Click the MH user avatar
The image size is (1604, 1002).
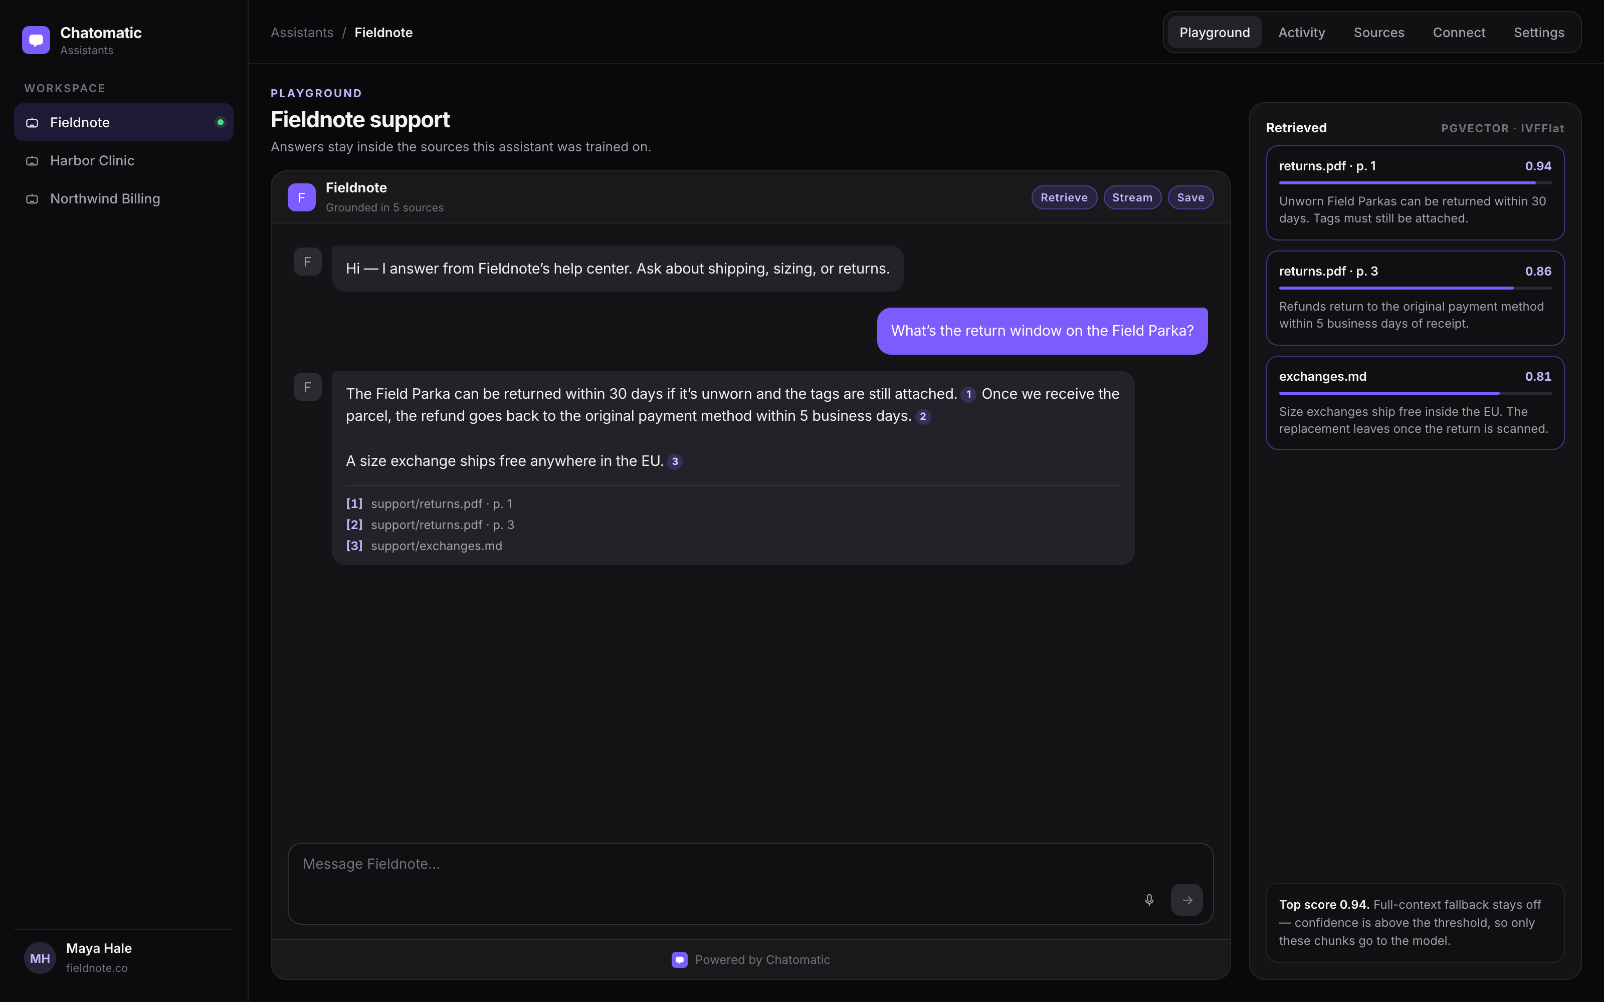click(x=40, y=957)
